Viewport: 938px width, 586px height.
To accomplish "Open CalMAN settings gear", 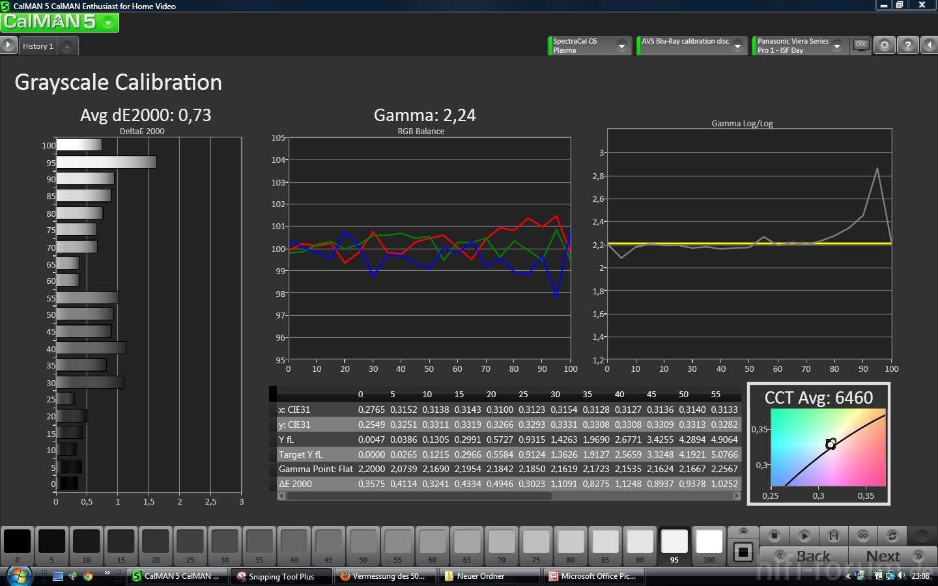I will pyautogui.click(x=884, y=46).
